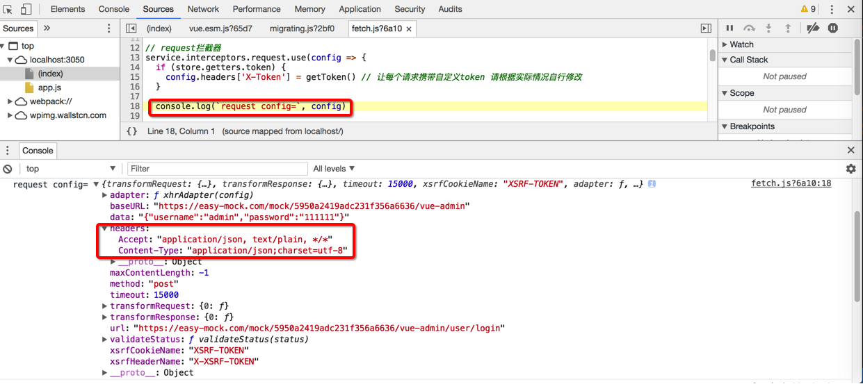This screenshot has height=384, width=863.
Task: Open the Memory panel tab
Action: click(x=309, y=9)
